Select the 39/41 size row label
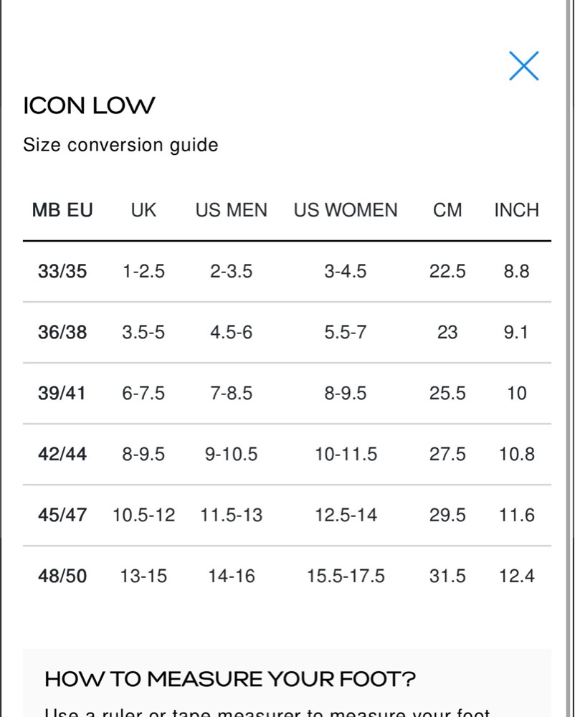This screenshot has width=575, height=717. coord(62,394)
